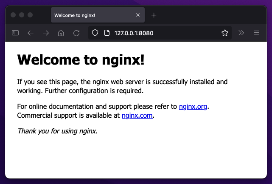Show site information page icon
Image resolution: width=272 pixels, height=184 pixels.
(x=107, y=33)
